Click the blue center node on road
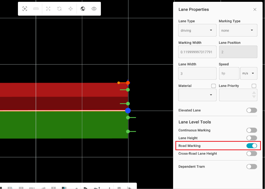 click(x=128, y=111)
